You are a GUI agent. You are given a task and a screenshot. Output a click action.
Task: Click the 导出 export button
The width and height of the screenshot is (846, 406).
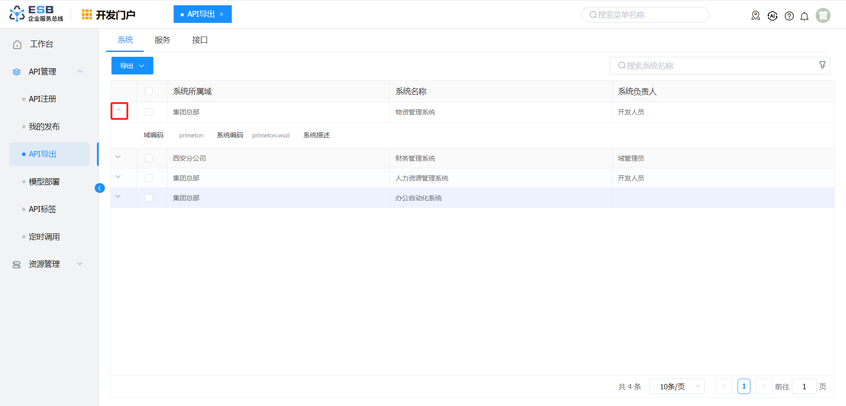pos(132,66)
